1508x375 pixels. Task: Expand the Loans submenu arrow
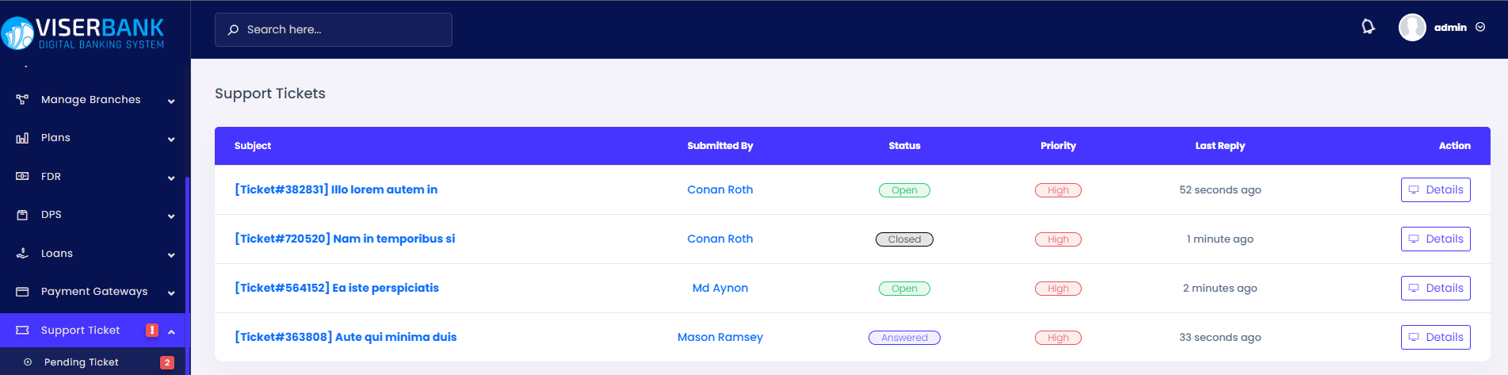pyautogui.click(x=171, y=255)
